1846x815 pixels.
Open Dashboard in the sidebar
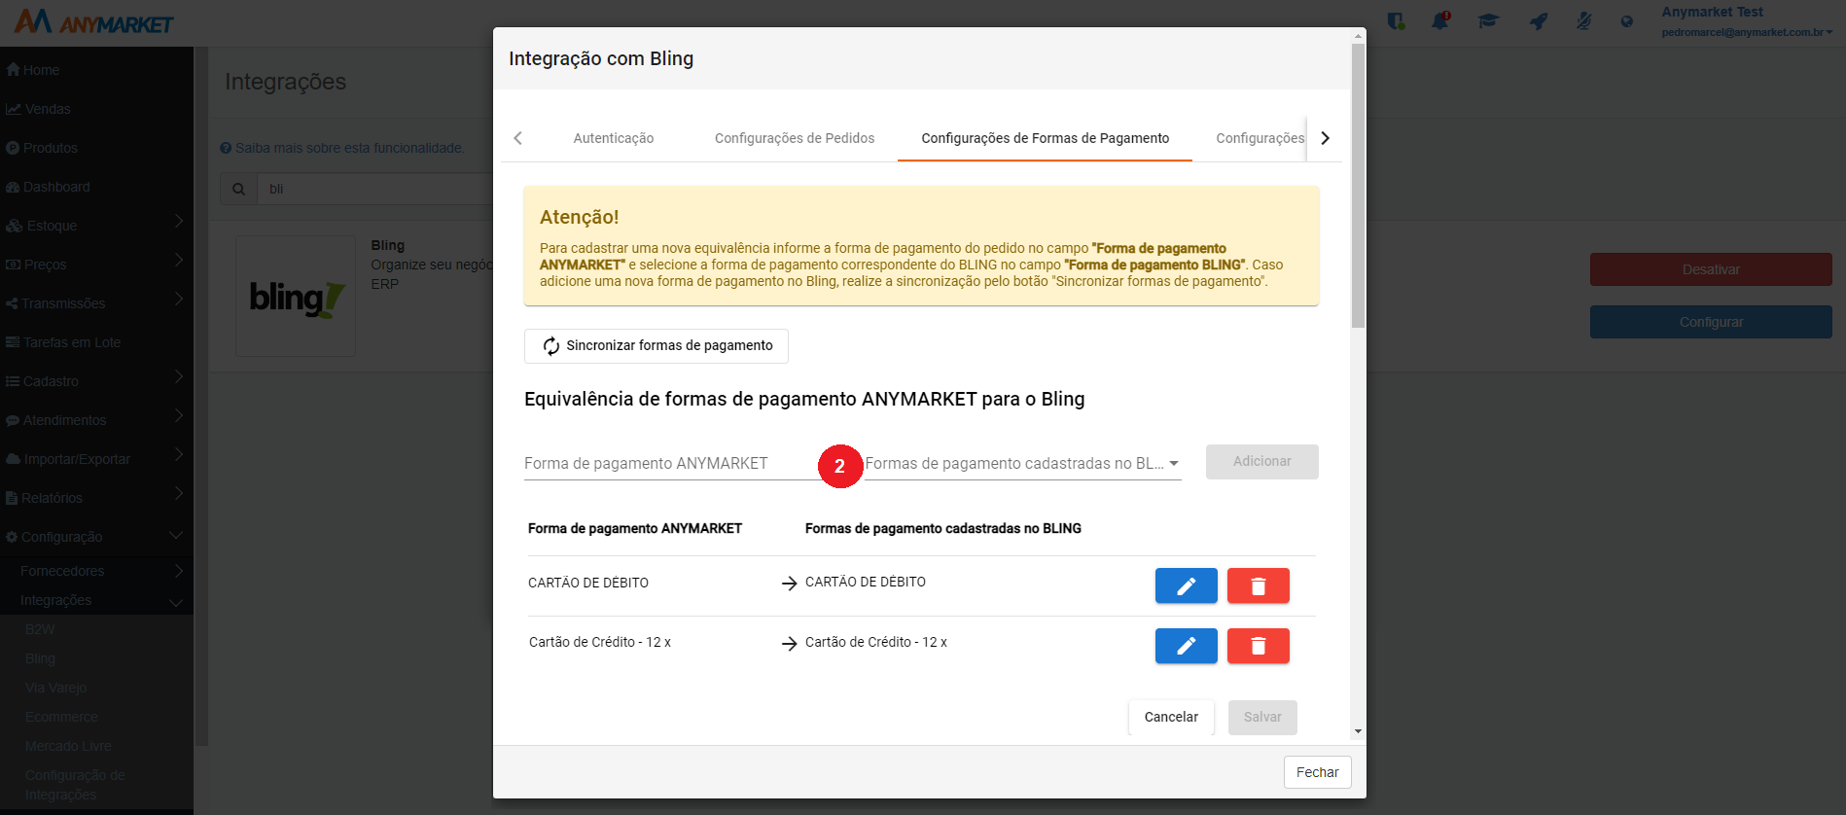pos(48,187)
